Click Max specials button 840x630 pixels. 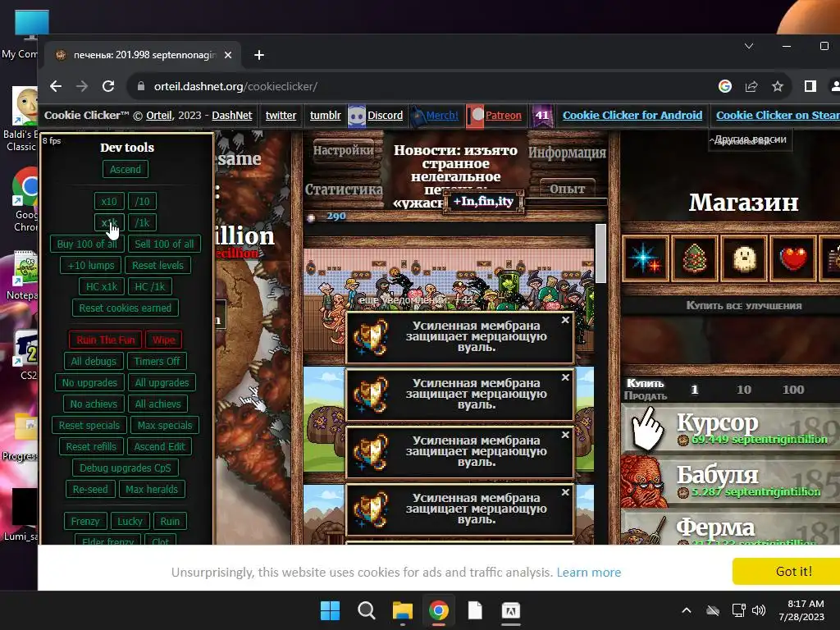click(x=165, y=426)
